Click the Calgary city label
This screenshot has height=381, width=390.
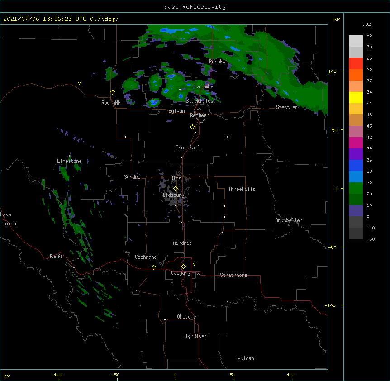tap(181, 273)
